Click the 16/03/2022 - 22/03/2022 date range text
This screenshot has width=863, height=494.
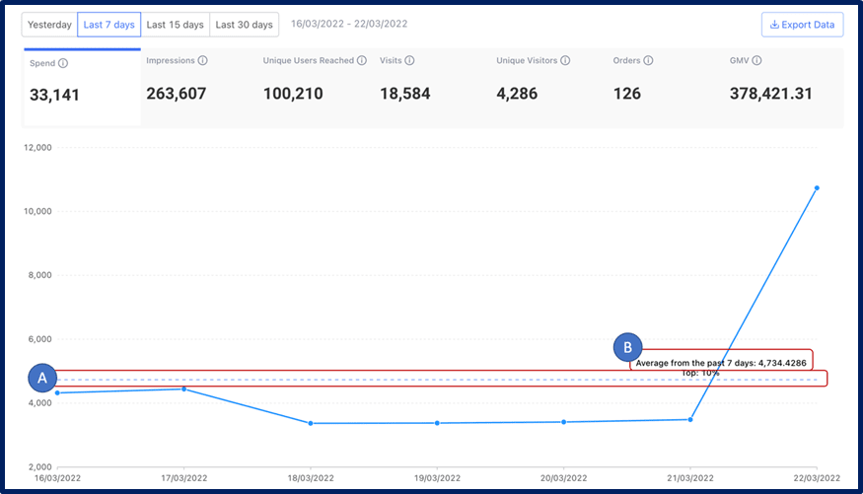click(x=349, y=24)
